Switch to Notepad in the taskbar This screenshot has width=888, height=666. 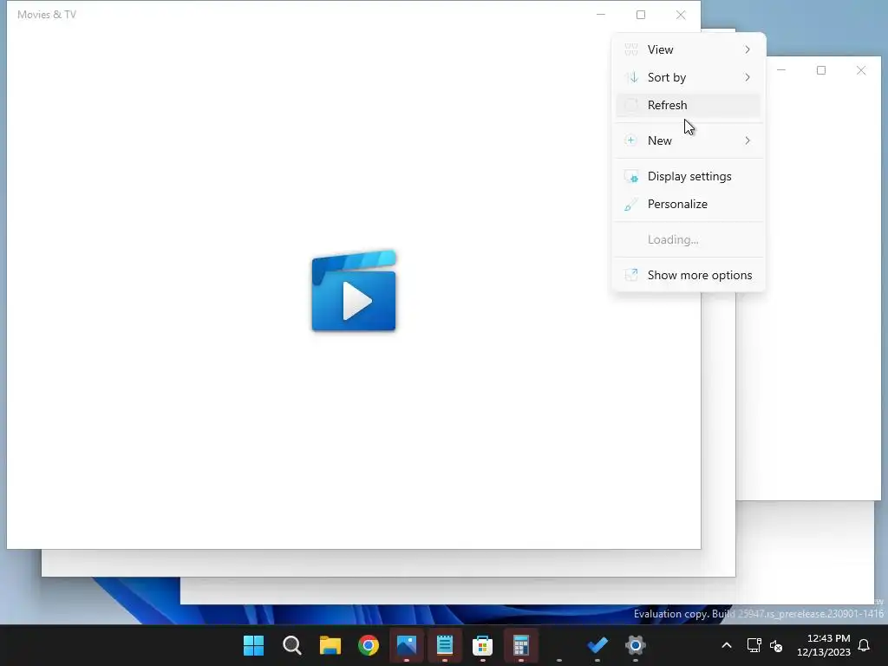[445, 645]
